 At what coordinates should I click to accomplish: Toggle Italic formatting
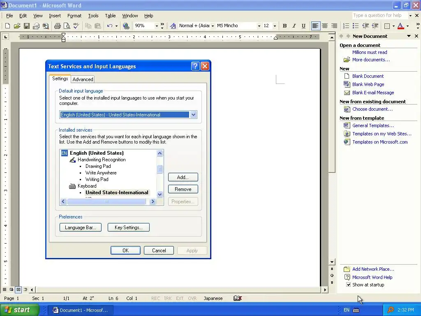pyautogui.click(x=294, y=26)
